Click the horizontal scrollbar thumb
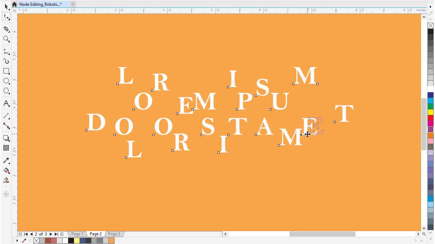The height and width of the screenshot is (244, 435). click(x=322, y=234)
